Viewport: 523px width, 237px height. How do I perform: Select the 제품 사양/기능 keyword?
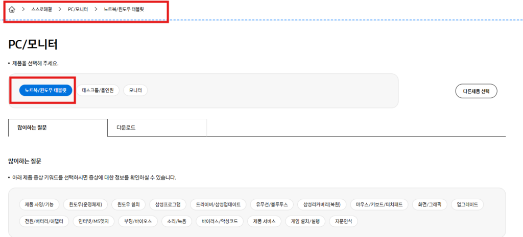click(39, 204)
